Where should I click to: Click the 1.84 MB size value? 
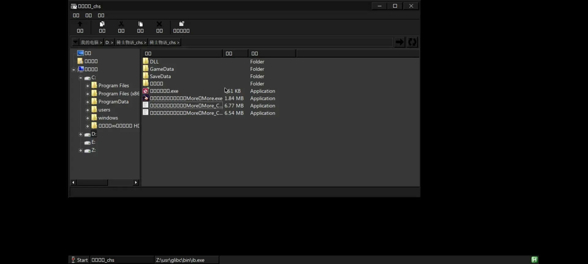[234, 98]
